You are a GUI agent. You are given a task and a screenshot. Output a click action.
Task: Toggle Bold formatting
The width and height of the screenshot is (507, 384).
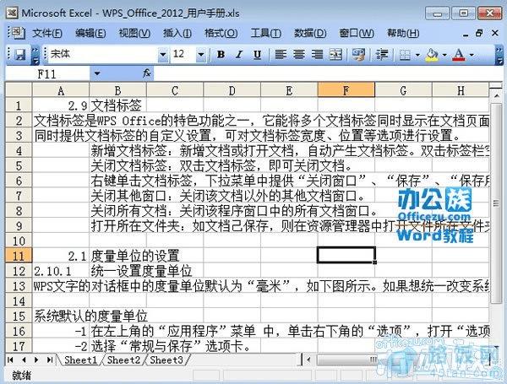[x=221, y=55]
